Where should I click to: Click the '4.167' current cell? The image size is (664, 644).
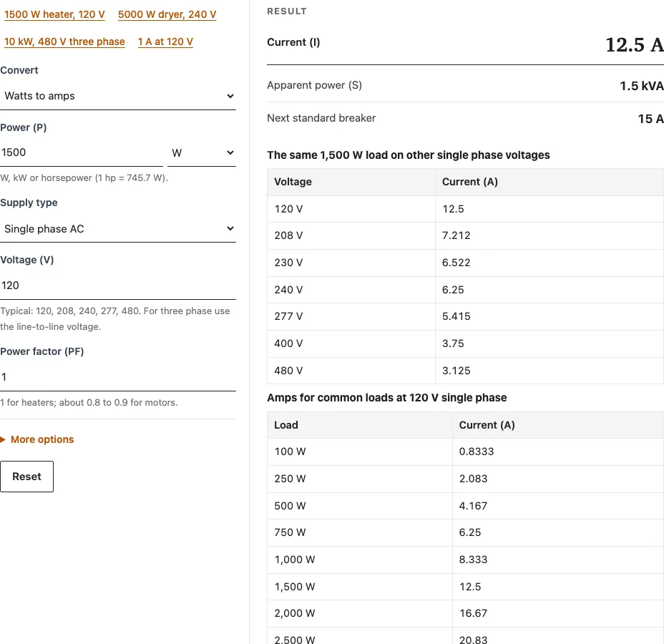point(558,506)
